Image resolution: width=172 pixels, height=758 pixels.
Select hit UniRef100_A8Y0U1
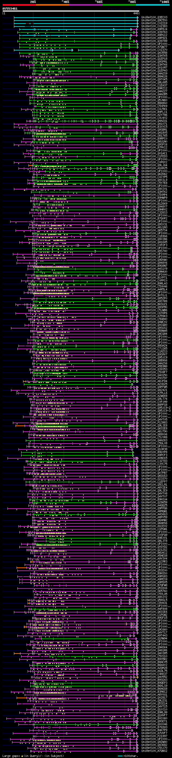(x=154, y=695)
